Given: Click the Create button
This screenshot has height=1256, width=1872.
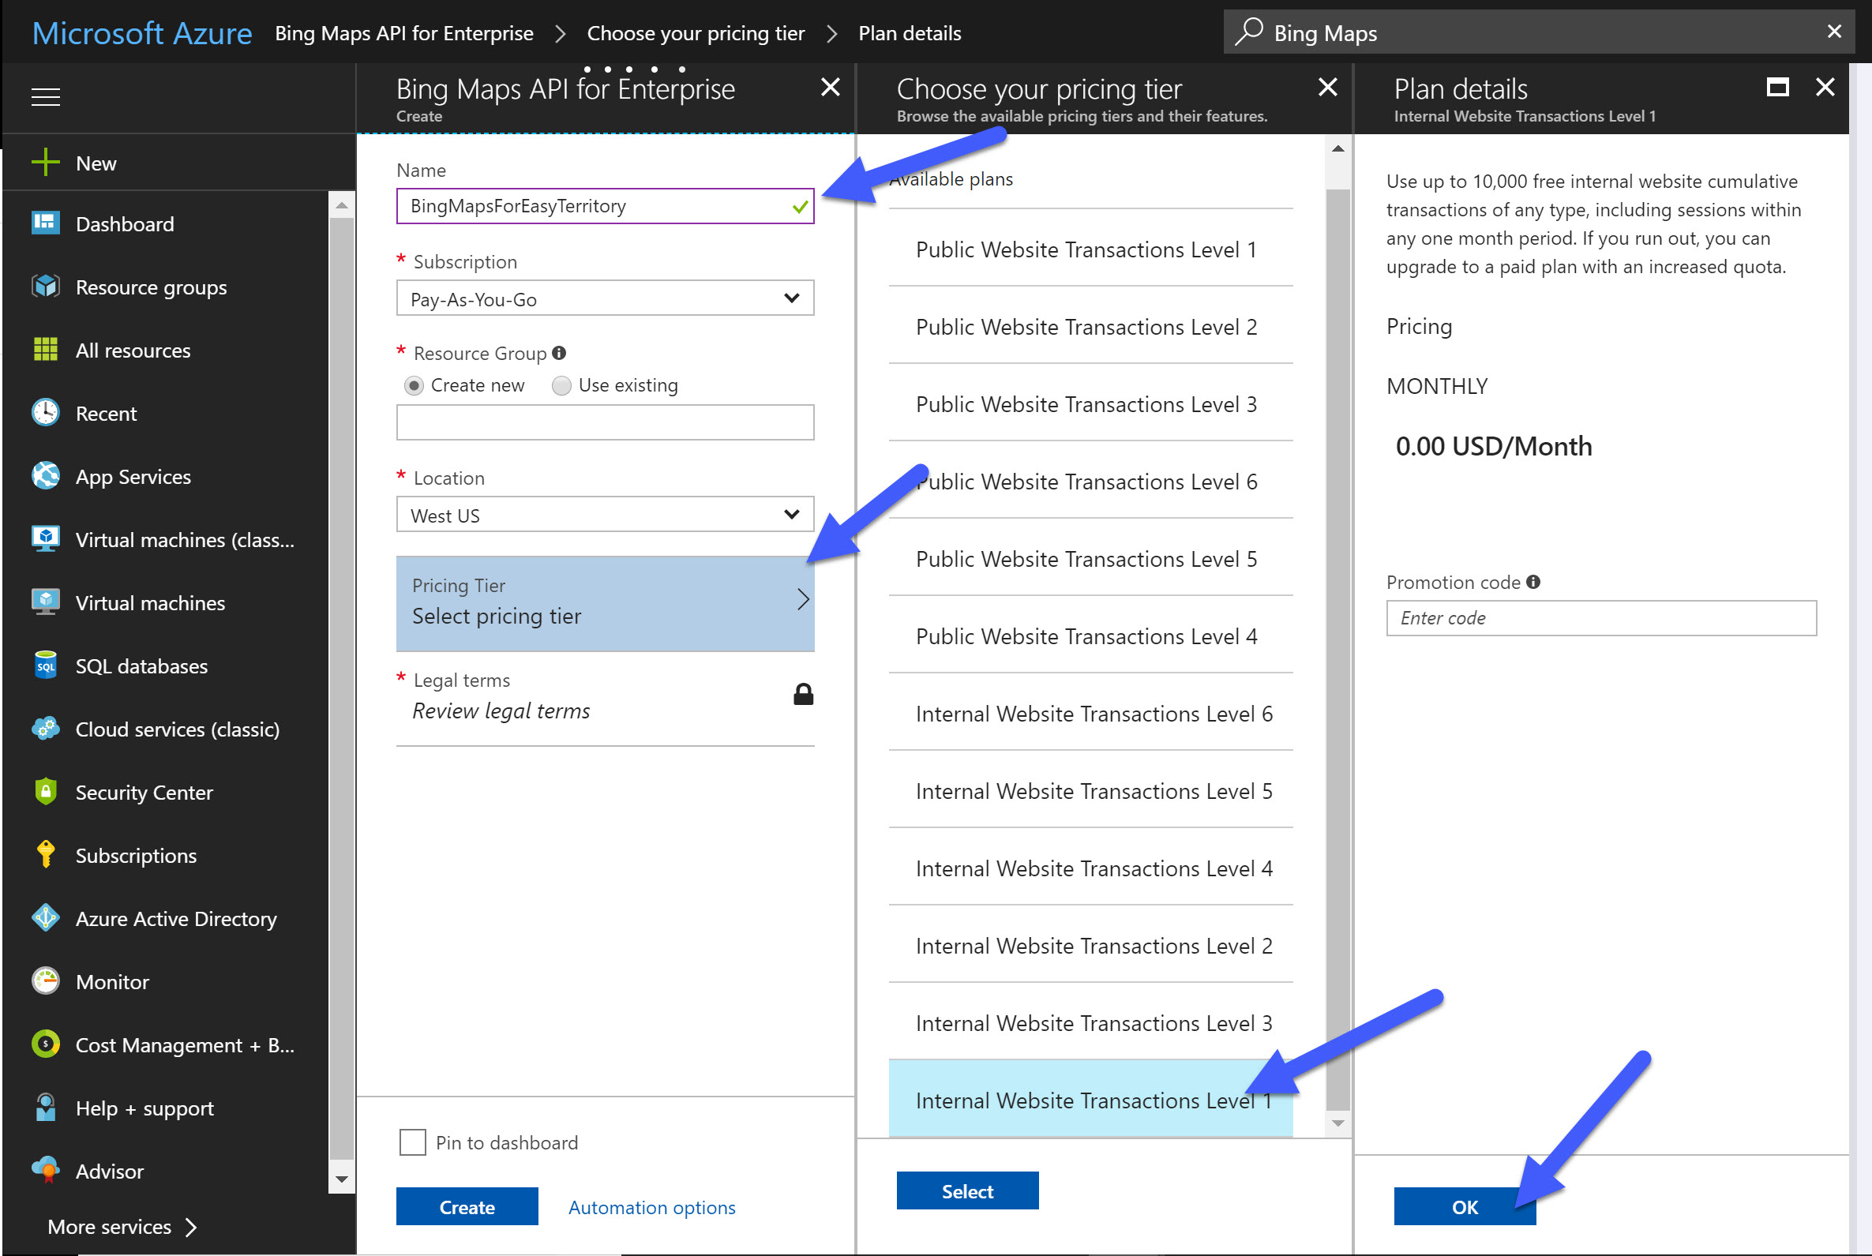Looking at the screenshot, I should click(467, 1206).
